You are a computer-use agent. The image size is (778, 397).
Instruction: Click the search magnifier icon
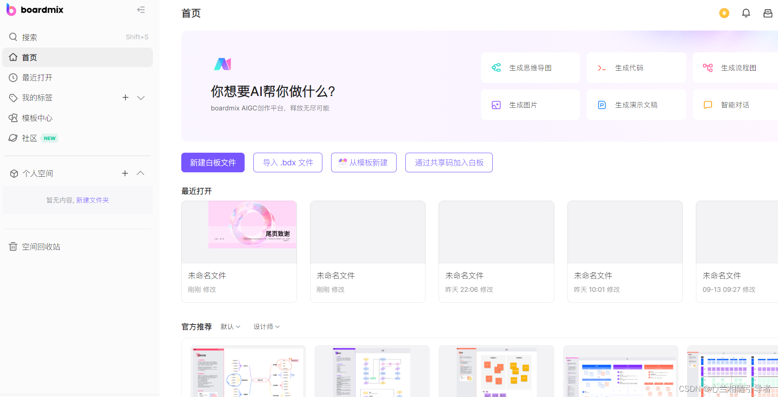[x=13, y=37]
